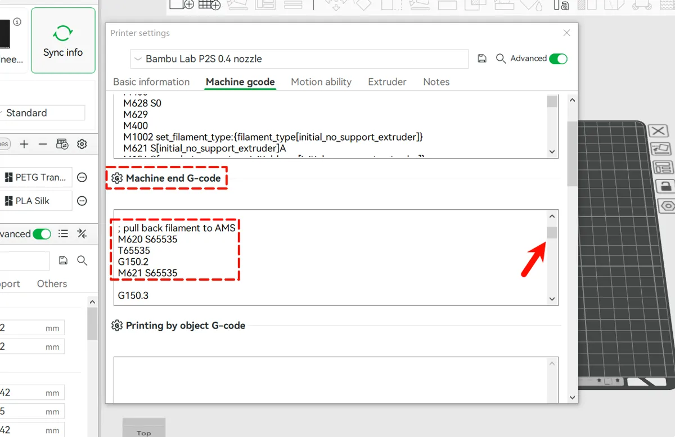
Task: Click the 'M400' line in start G-code
Action: [x=136, y=125]
